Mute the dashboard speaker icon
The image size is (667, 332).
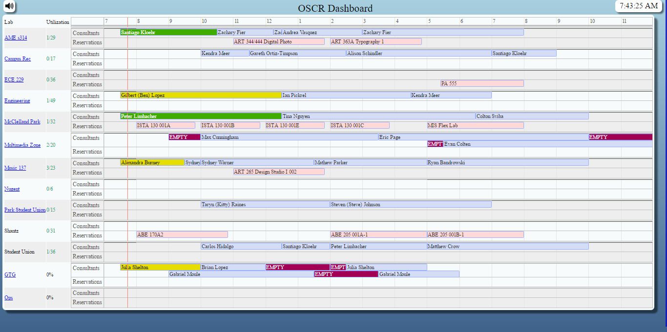(x=9, y=6)
